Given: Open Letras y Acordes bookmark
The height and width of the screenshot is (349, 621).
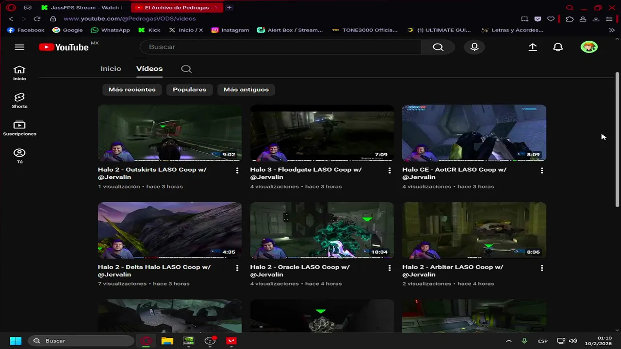Looking at the screenshot, I should pos(512,30).
